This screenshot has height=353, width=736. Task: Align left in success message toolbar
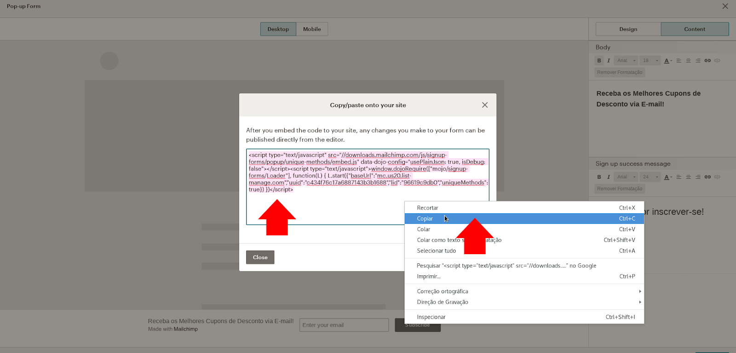pos(678,177)
